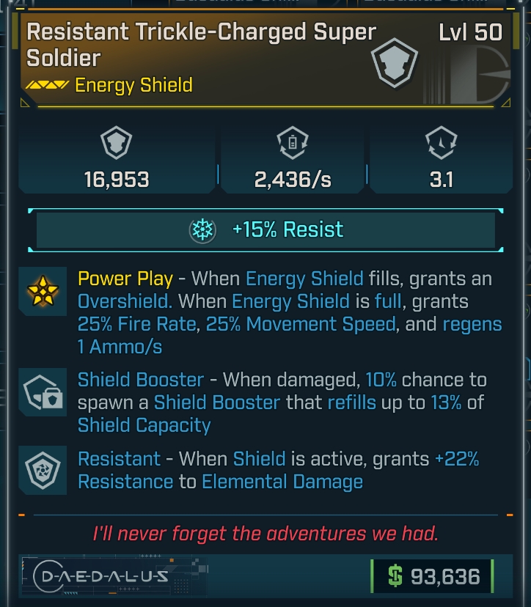Image resolution: width=531 pixels, height=607 pixels.
Task: Click the red flavor text quote
Action: tap(265, 533)
